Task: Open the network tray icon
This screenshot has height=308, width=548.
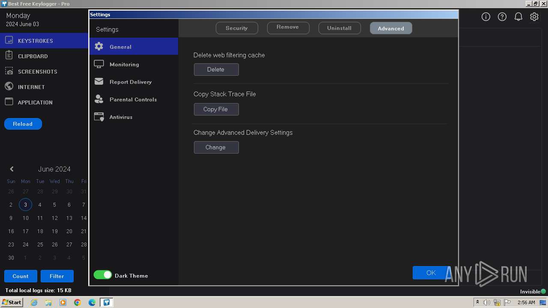Action: tap(497, 302)
